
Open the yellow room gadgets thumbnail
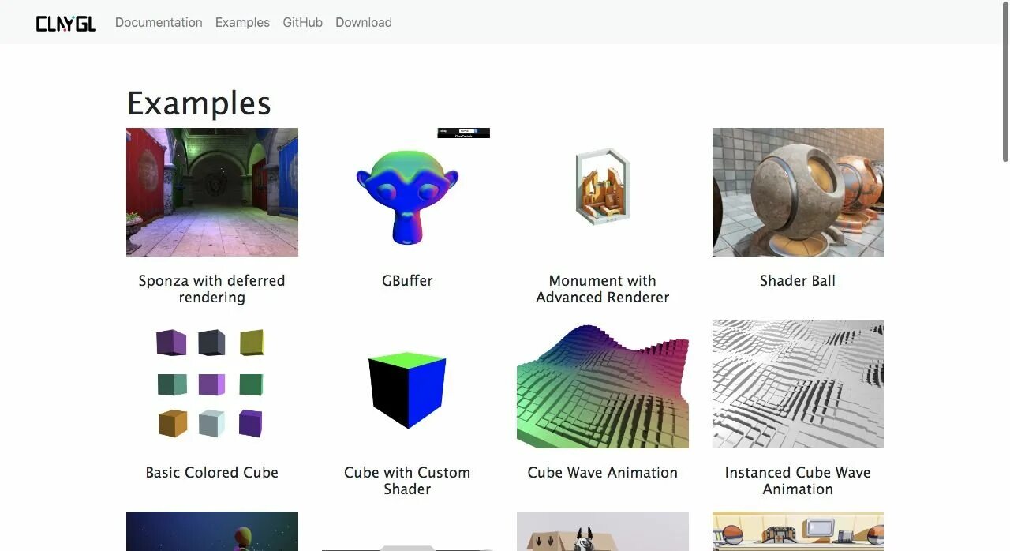pos(798,531)
